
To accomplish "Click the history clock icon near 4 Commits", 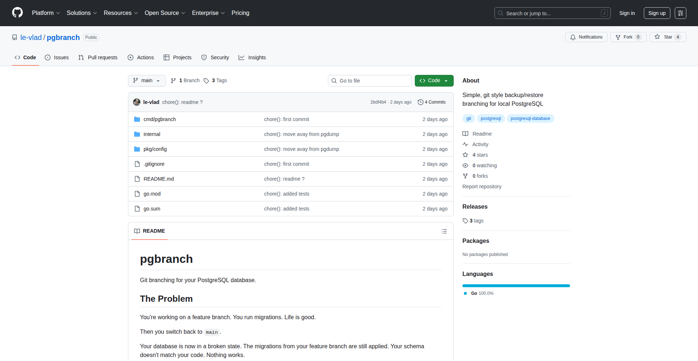I will click(x=421, y=102).
